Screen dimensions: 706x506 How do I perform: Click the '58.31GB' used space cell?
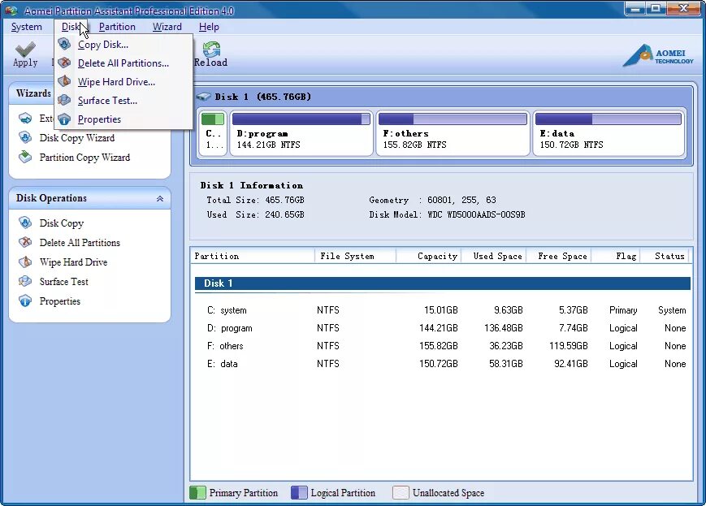(x=505, y=364)
